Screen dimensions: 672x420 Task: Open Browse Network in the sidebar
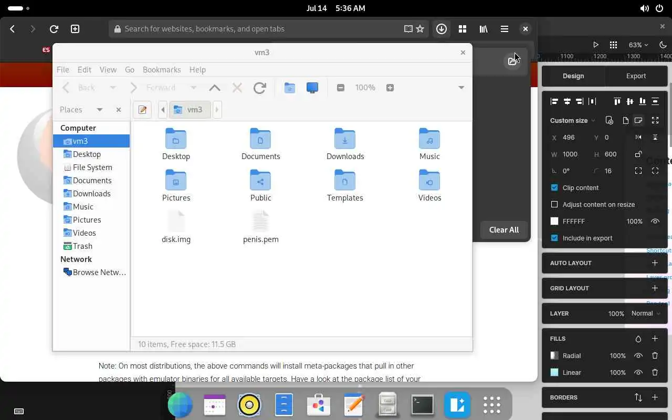[x=91, y=272]
